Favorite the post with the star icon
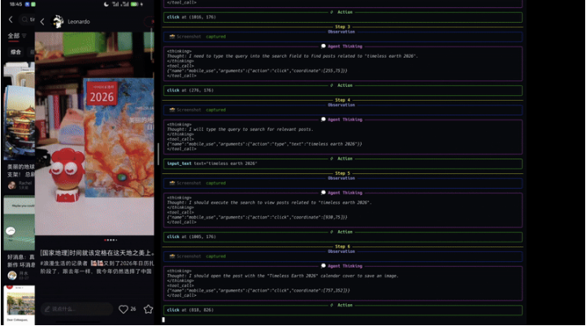Viewport: 586px width, 326px height. (x=149, y=309)
